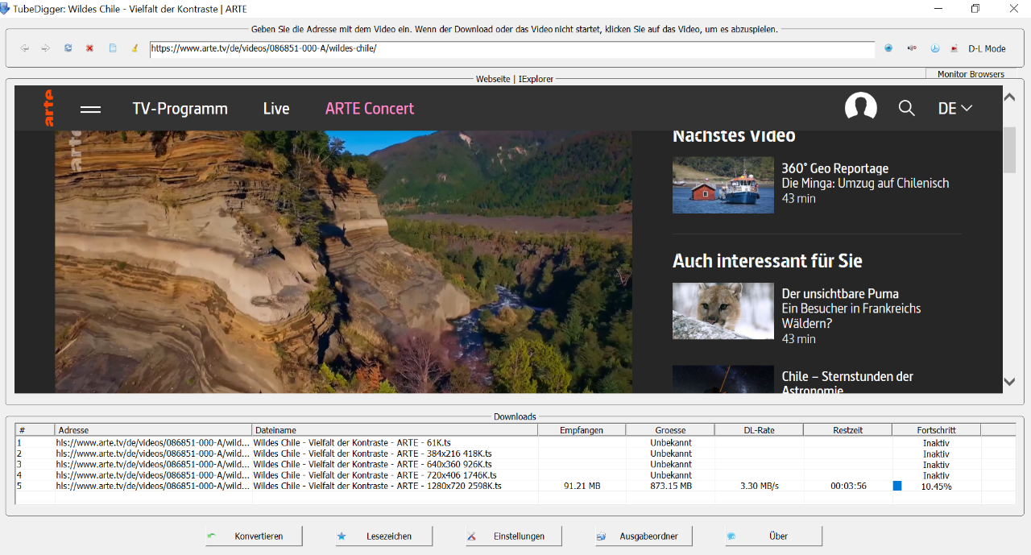Click the search magnifier icon on ARTE
Viewport: 1031px width, 555px height.
click(907, 108)
